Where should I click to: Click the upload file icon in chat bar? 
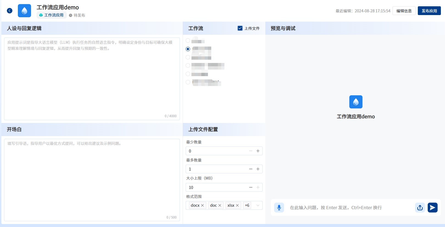click(420, 208)
